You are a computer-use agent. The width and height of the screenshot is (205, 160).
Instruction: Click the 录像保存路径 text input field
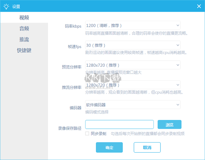[119, 124]
